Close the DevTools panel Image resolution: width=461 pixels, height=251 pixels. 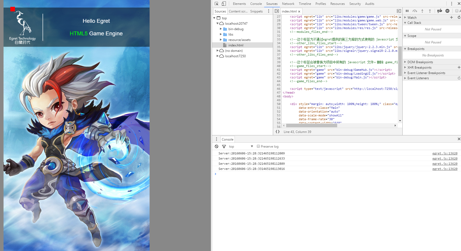click(x=459, y=4)
